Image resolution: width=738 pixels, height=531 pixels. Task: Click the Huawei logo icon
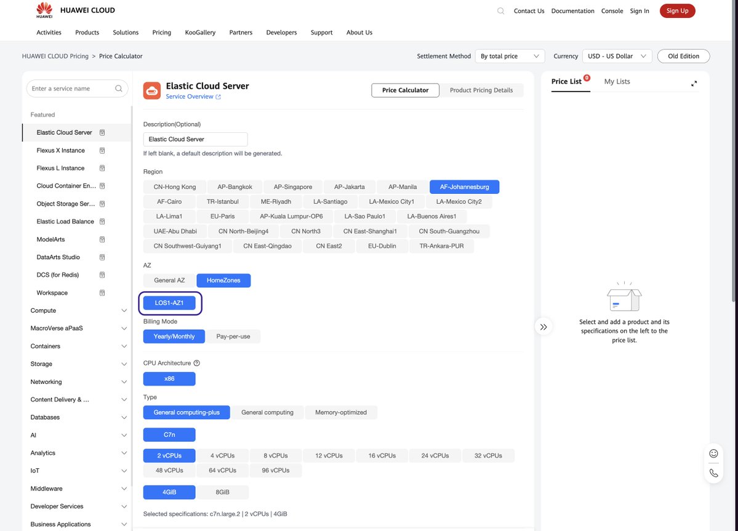(45, 10)
